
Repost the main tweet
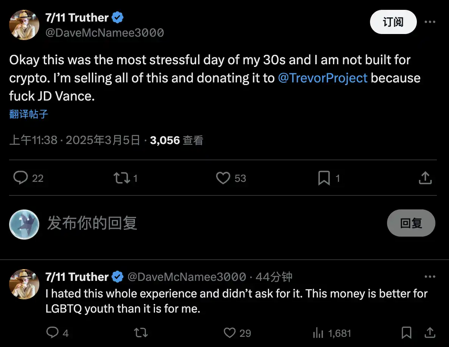click(x=122, y=178)
